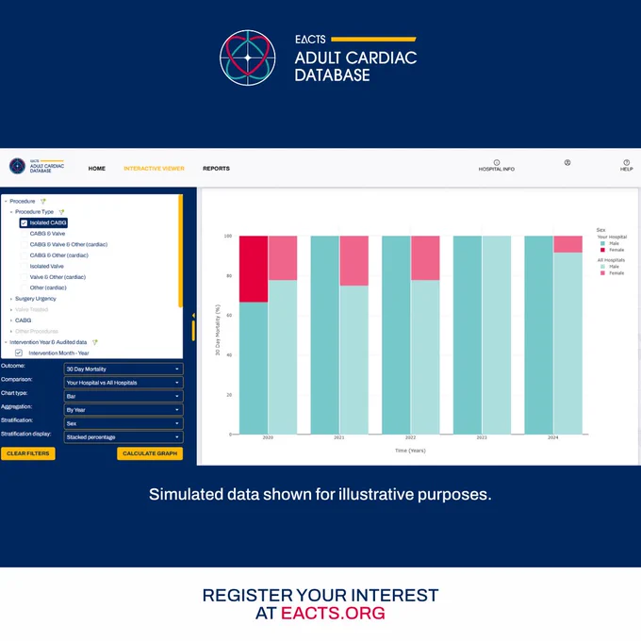The image size is (641, 641).
Task: Click the filter icon next to Procedure
Action: [43, 201]
